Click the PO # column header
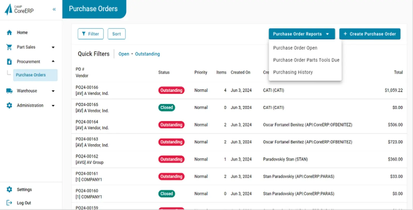This screenshot has width=413, height=210. coord(80,69)
